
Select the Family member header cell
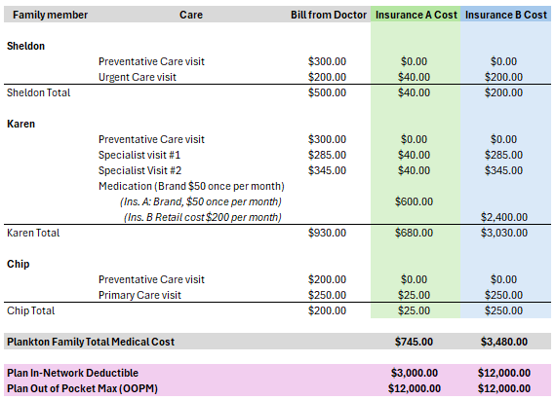(50, 15)
